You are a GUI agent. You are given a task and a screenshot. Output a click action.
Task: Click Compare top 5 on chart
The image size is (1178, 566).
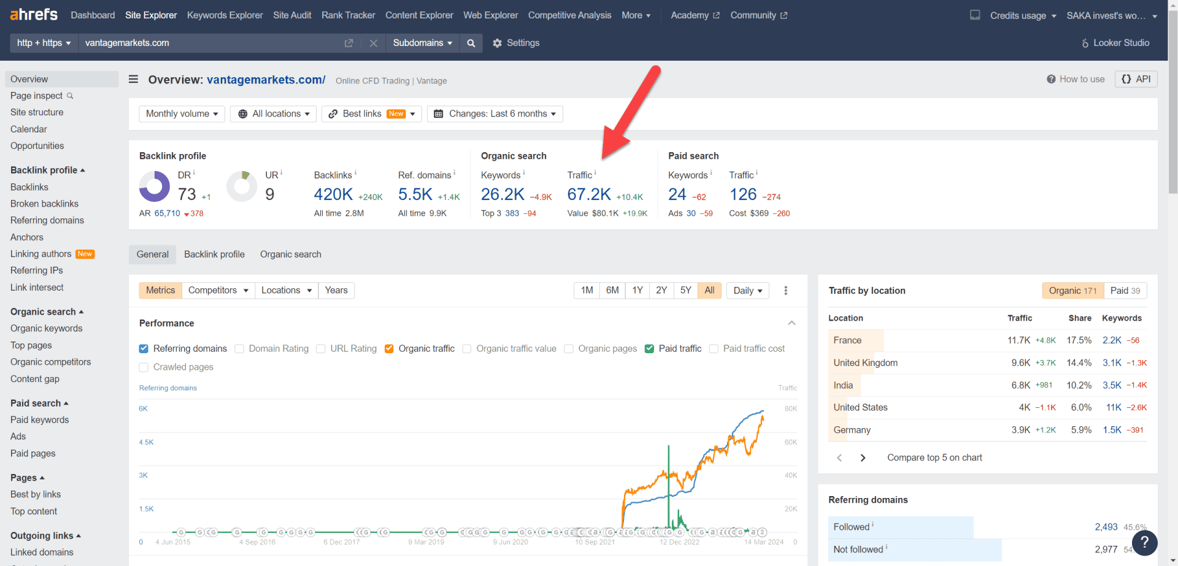[934, 458]
